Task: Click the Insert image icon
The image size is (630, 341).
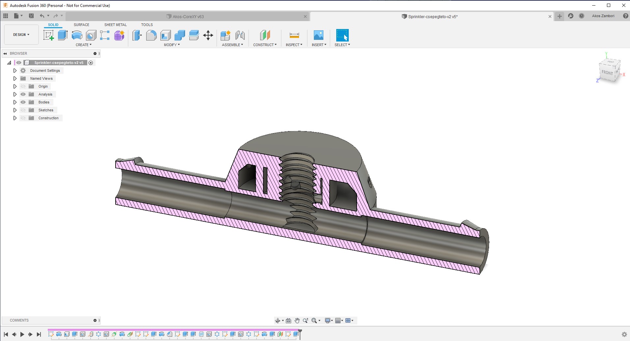Action: [x=318, y=35]
